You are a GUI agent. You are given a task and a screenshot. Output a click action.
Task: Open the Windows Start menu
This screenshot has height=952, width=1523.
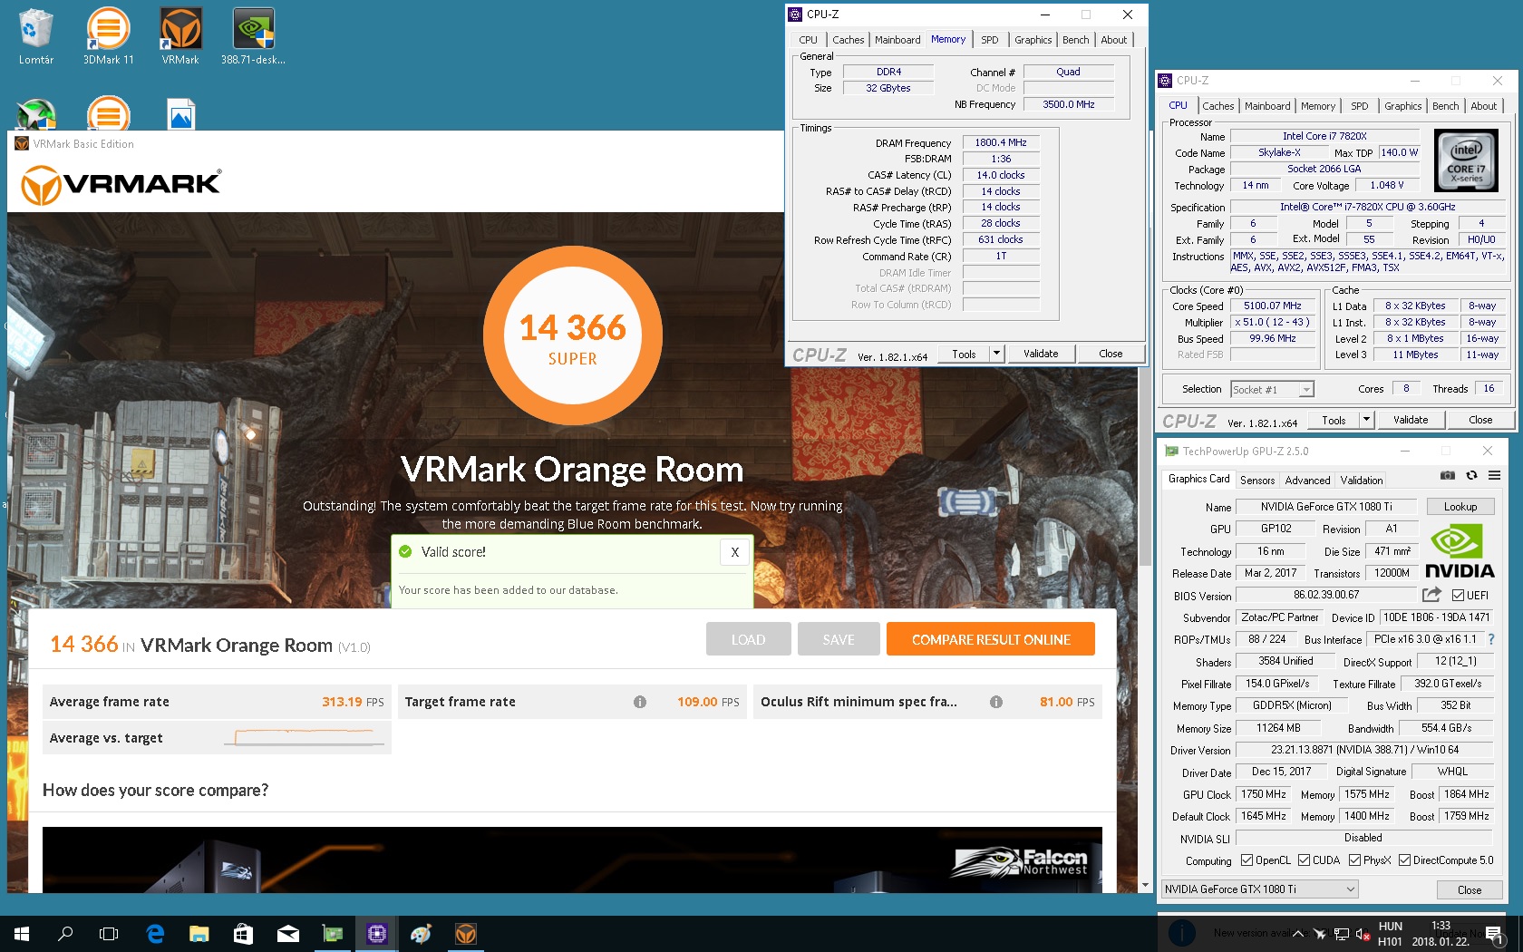click(22, 933)
